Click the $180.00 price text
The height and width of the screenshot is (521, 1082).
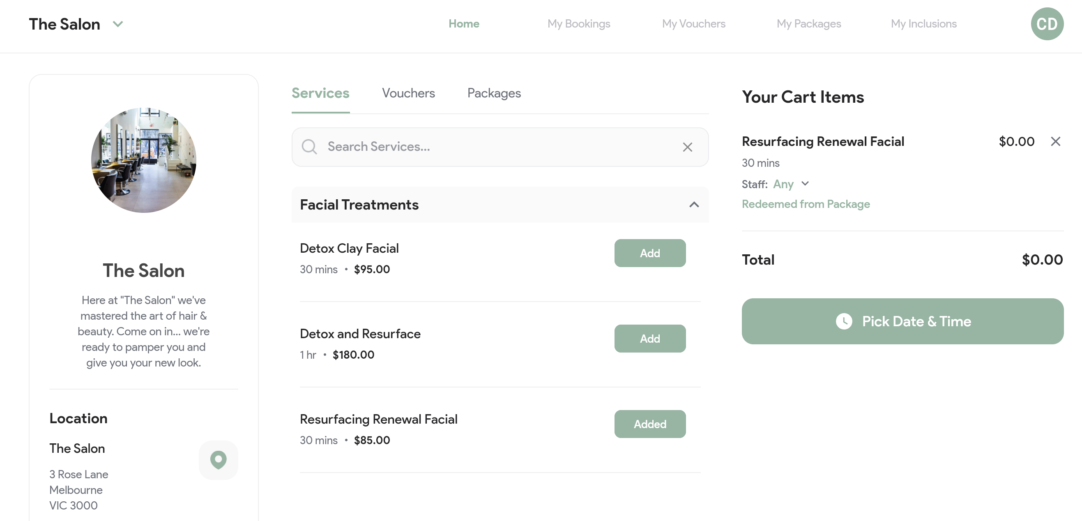353,355
